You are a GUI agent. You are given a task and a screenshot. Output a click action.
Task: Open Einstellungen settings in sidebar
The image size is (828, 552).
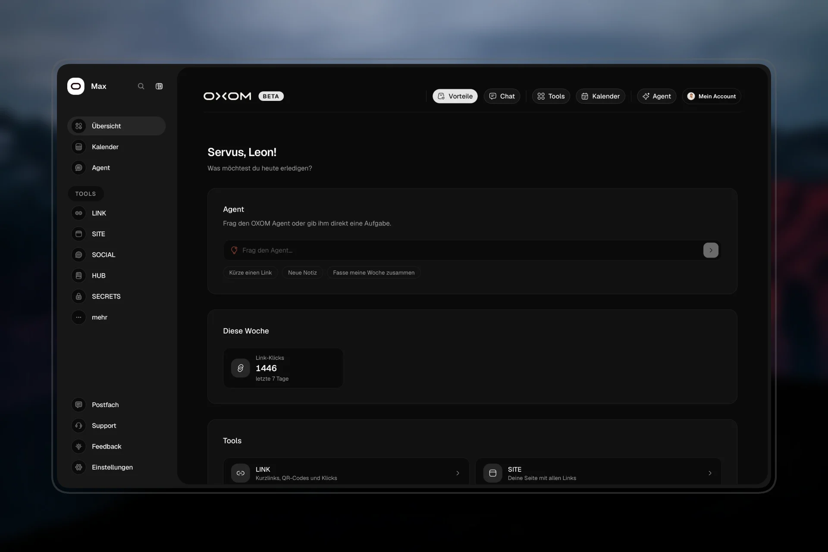tap(116, 467)
